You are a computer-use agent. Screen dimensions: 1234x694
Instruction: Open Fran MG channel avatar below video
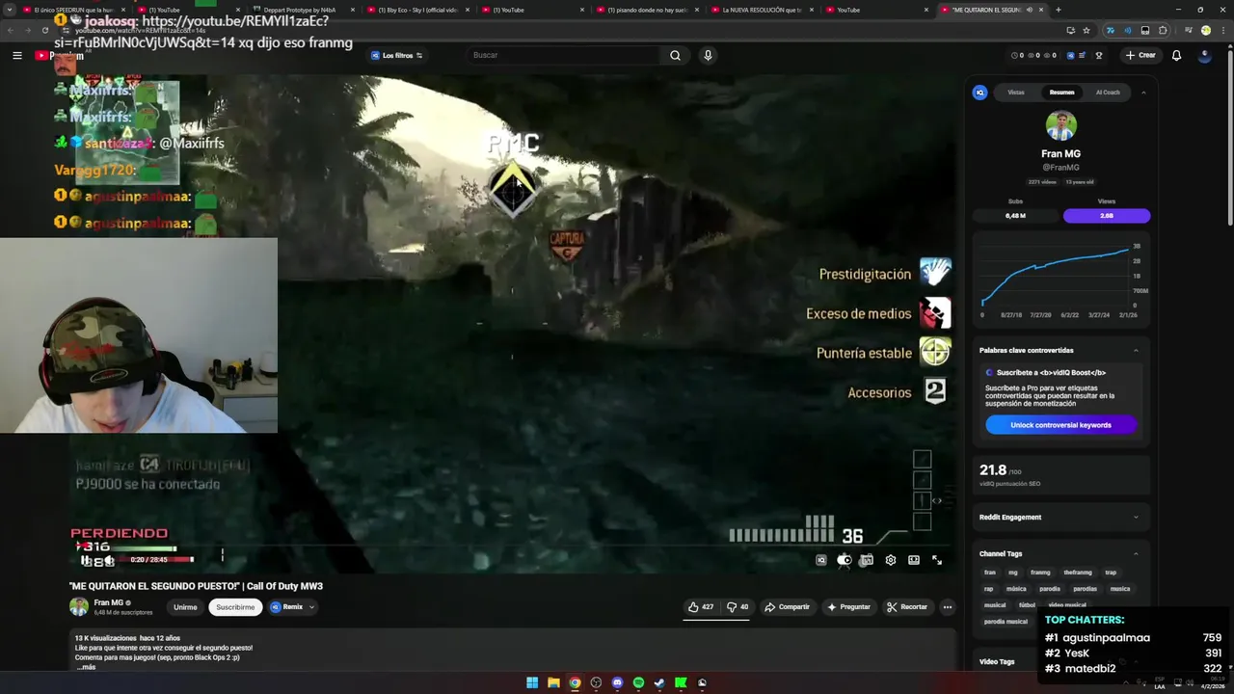(79, 606)
